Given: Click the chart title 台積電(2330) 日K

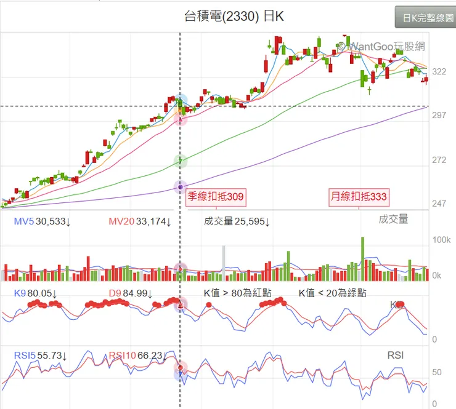Looking at the screenshot, I should [x=234, y=16].
